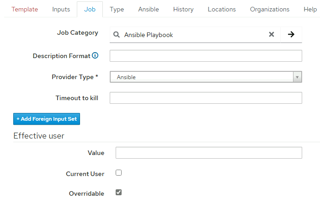The height and width of the screenshot is (198, 320).
Task: Click the Provider Type label
Action: pos(75,77)
